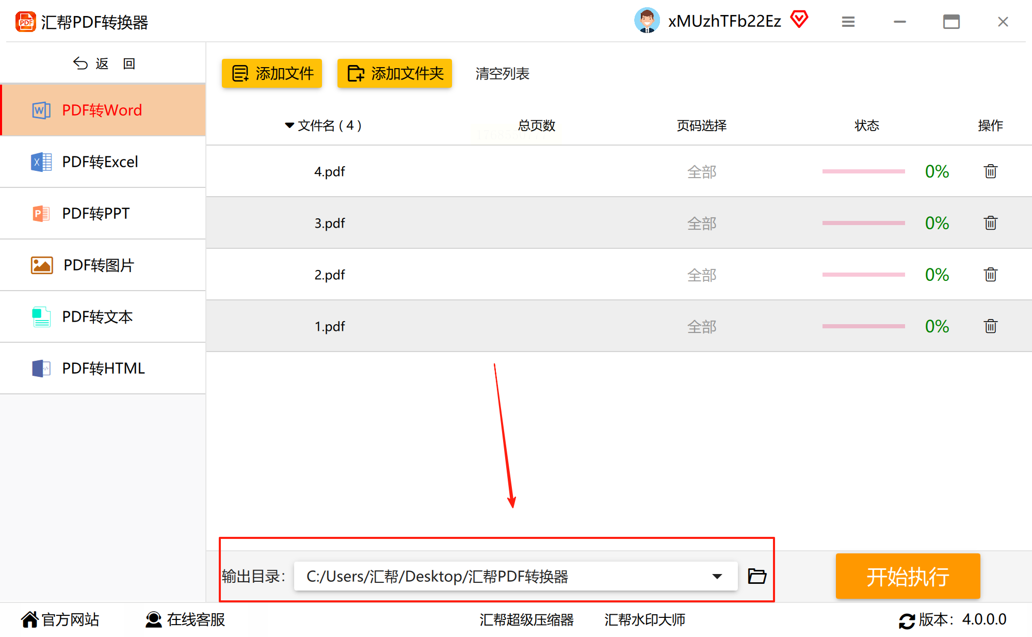Open the PDF转HTML option
Image resolution: width=1032 pixels, height=637 pixels.
[103, 369]
